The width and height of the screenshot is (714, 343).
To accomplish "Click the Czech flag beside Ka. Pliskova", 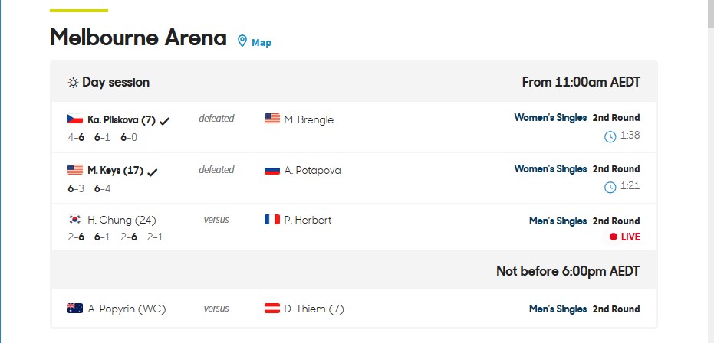I will [x=75, y=119].
